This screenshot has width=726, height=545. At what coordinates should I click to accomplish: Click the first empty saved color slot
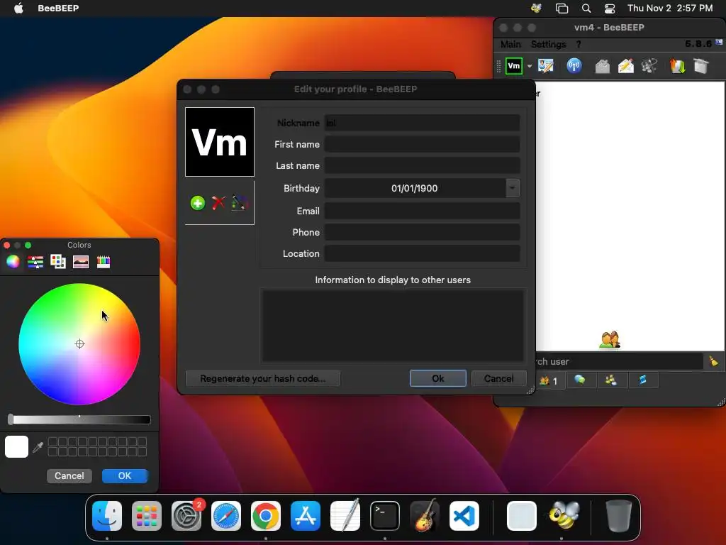tap(52, 441)
